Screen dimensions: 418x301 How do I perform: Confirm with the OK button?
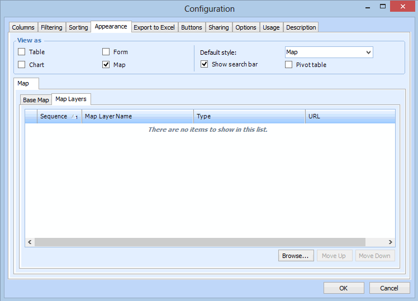[x=344, y=288]
